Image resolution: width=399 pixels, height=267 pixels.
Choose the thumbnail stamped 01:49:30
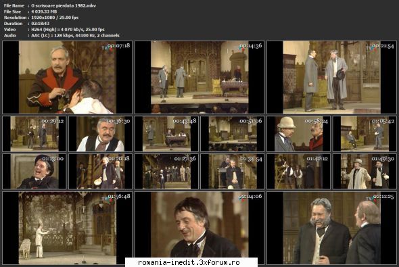click(365, 172)
